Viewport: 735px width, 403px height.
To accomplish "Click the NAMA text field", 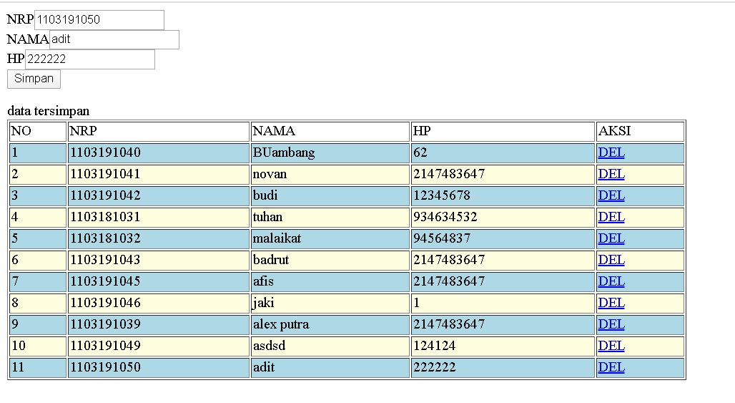I will click(x=114, y=39).
